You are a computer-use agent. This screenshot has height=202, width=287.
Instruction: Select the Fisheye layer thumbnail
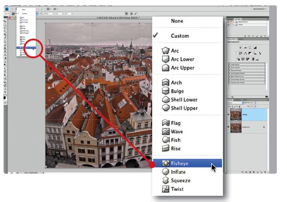pos(236,114)
